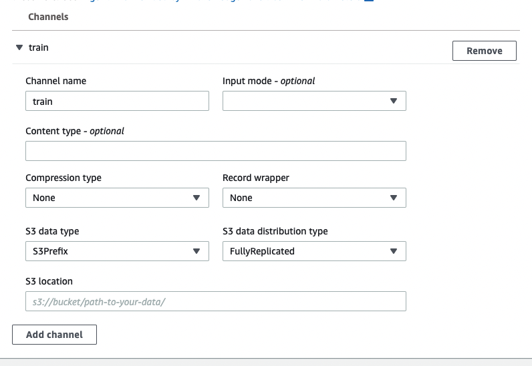Click the Remove button
532x366 pixels.
point(484,51)
